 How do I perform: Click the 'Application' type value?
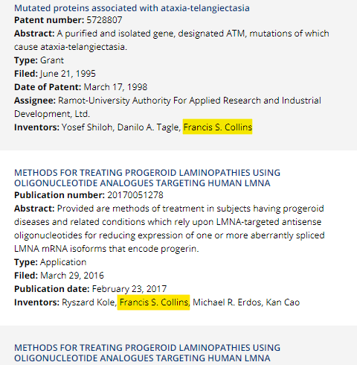63,262
